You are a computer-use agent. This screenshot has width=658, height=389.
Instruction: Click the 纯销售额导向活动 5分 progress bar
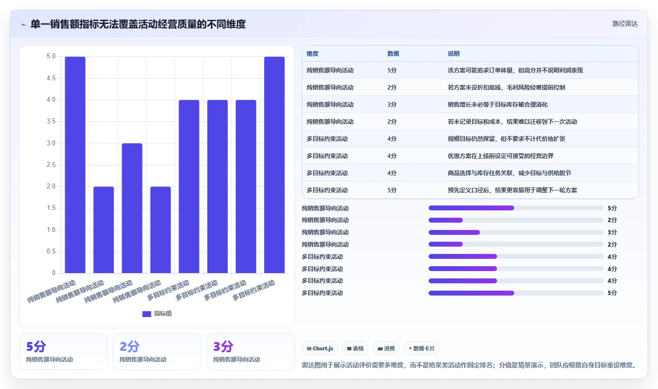click(x=516, y=208)
